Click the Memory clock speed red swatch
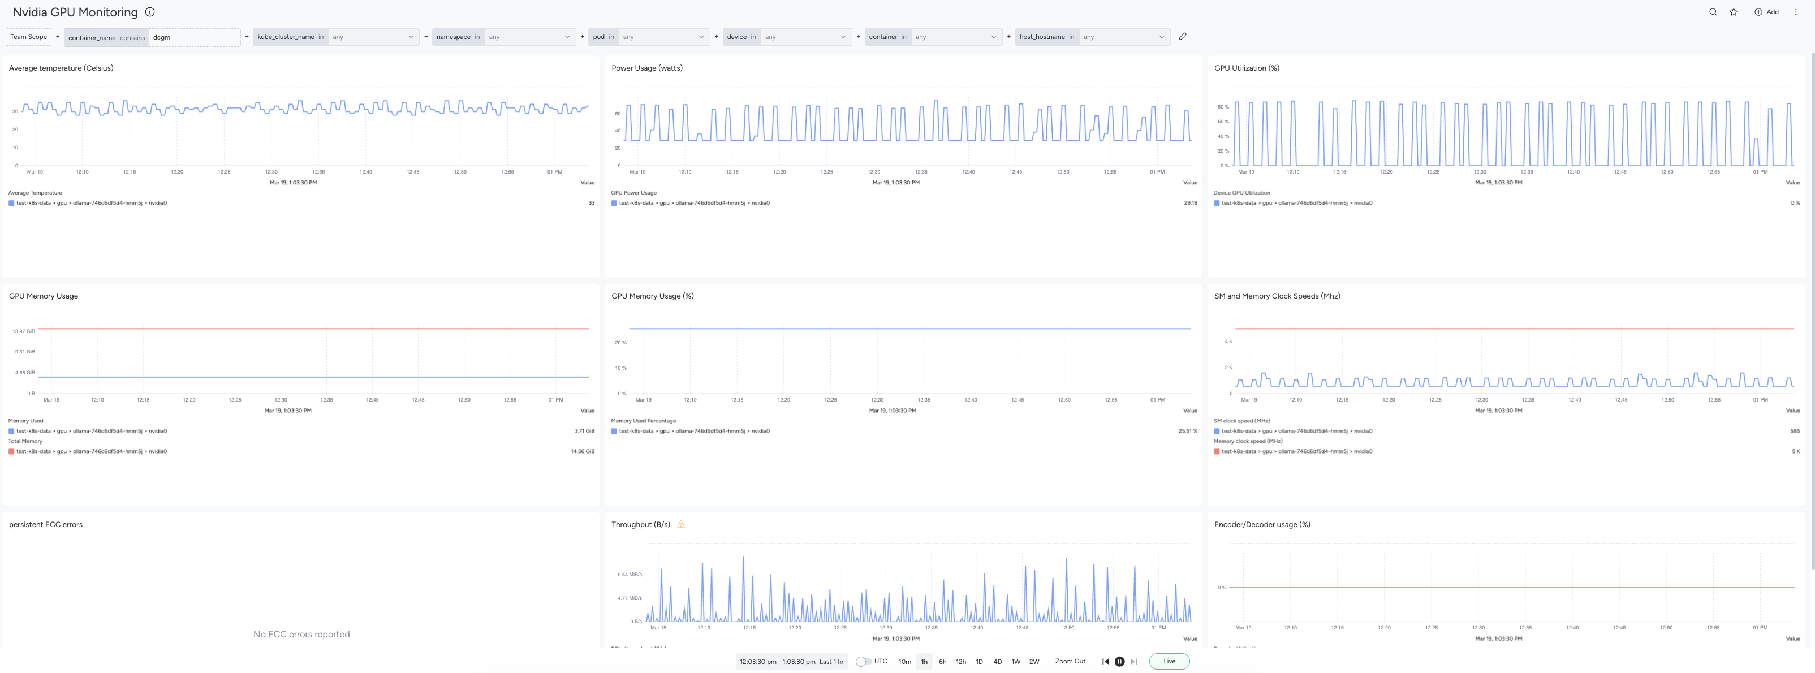This screenshot has height=673, width=1815. (x=1217, y=451)
